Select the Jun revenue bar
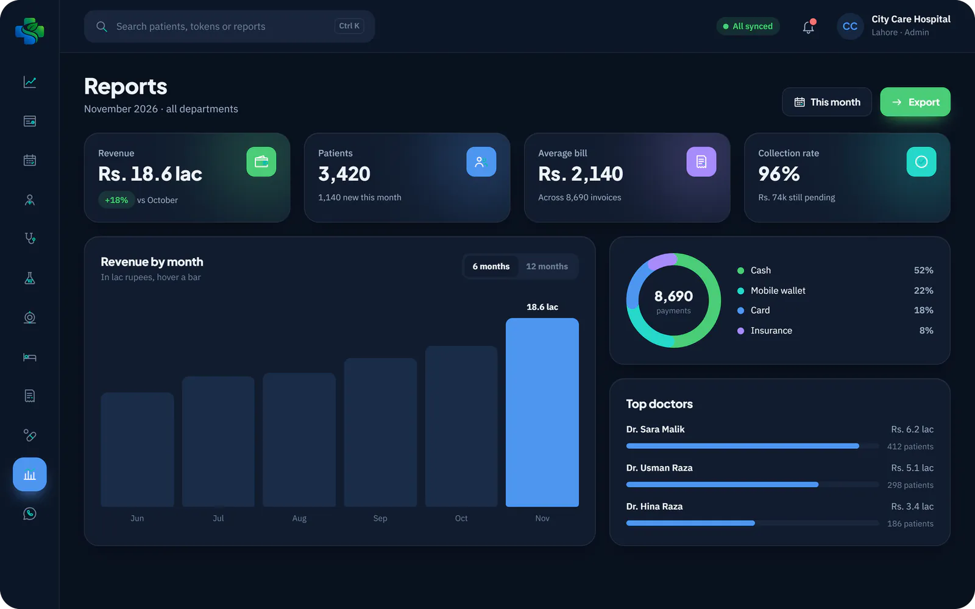The height and width of the screenshot is (609, 975). pos(137,449)
